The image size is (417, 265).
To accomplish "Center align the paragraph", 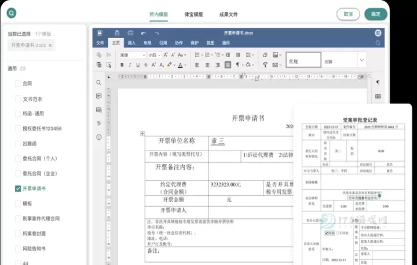I will coord(207,65).
